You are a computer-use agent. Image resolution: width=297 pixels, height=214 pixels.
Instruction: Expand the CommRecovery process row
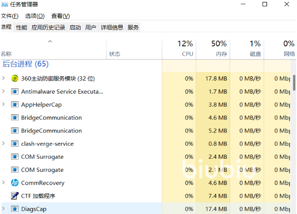[4, 183]
